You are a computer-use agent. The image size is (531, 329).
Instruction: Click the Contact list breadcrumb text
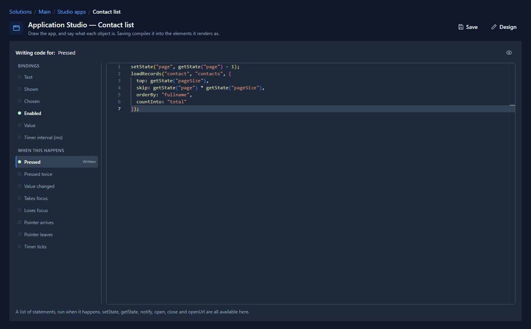tap(107, 12)
